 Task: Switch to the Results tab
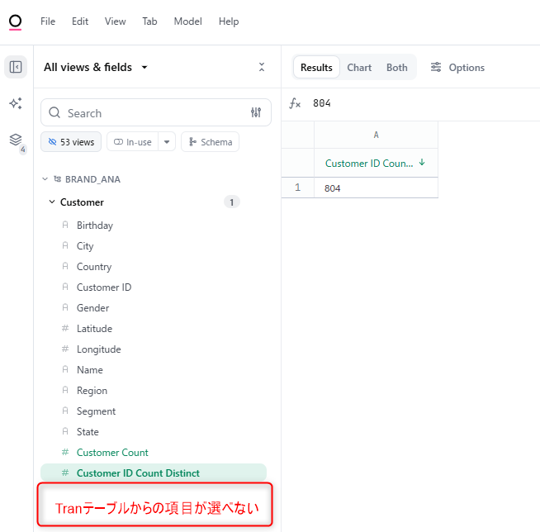pos(316,67)
